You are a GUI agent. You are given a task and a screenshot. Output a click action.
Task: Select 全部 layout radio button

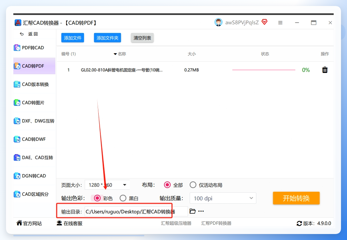click(167, 185)
